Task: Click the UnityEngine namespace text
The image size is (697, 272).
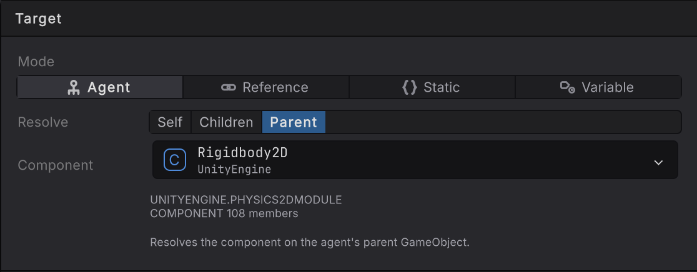Action: (x=234, y=170)
